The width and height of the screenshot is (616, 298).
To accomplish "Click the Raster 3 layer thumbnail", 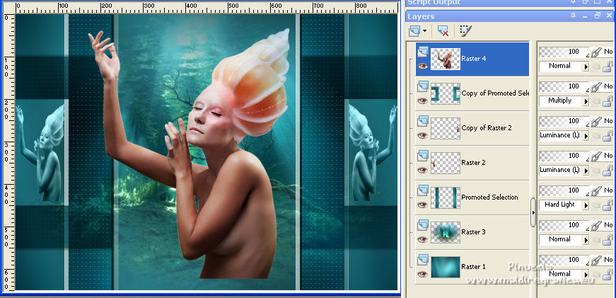I will pyautogui.click(x=446, y=232).
